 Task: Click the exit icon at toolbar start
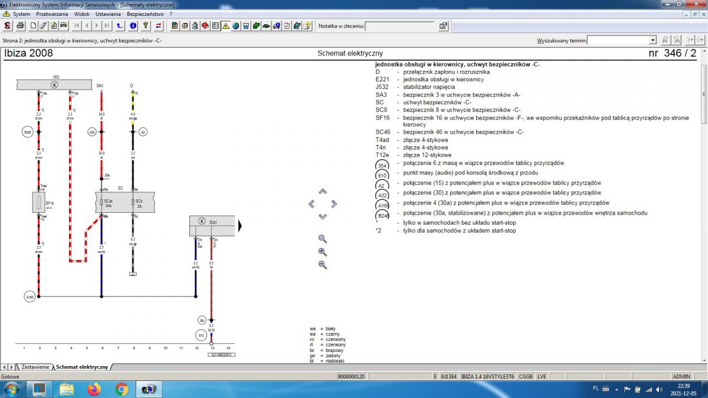7,25
